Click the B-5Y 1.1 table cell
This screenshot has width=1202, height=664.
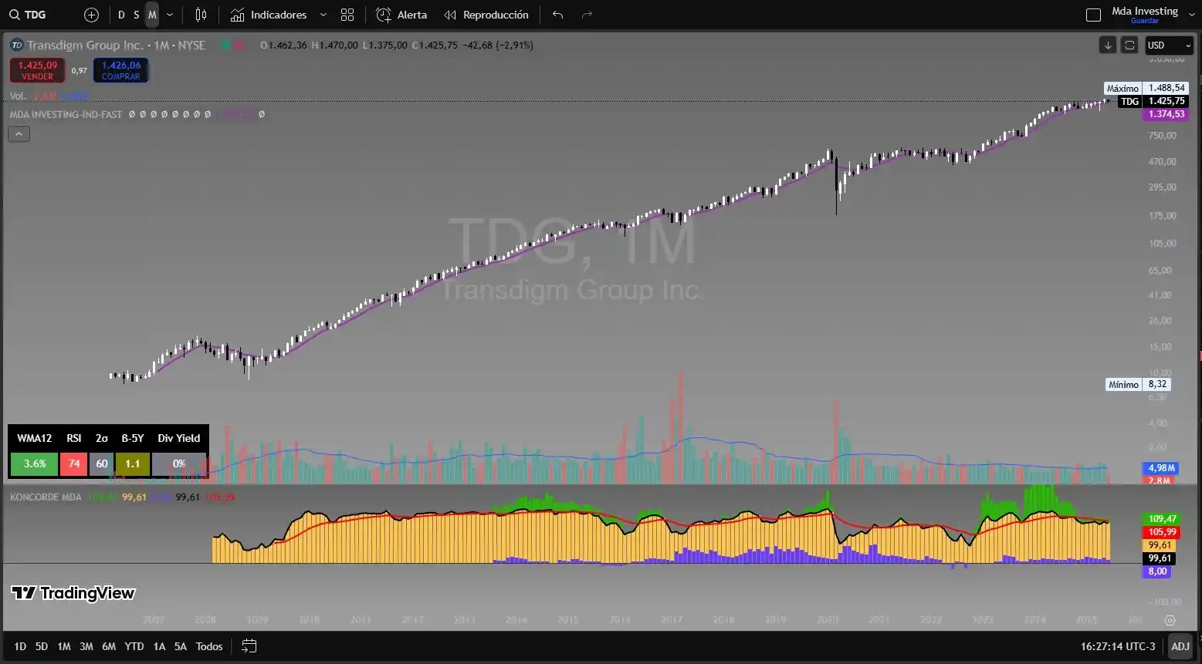coord(133,463)
